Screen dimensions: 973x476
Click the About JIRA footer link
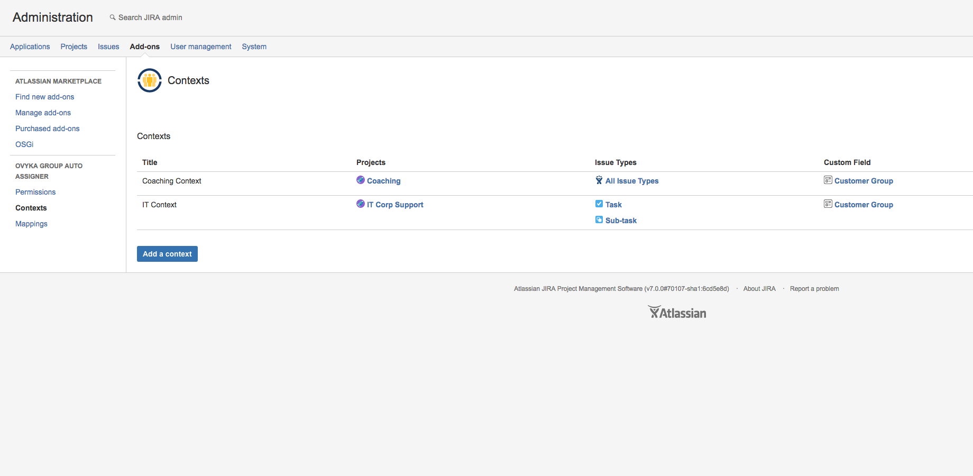[759, 289]
